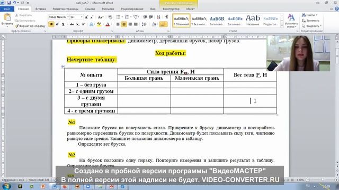Click the table move handle above the table

[63, 66]
